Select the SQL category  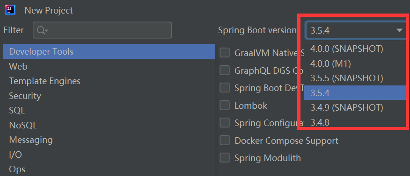[110, 110]
